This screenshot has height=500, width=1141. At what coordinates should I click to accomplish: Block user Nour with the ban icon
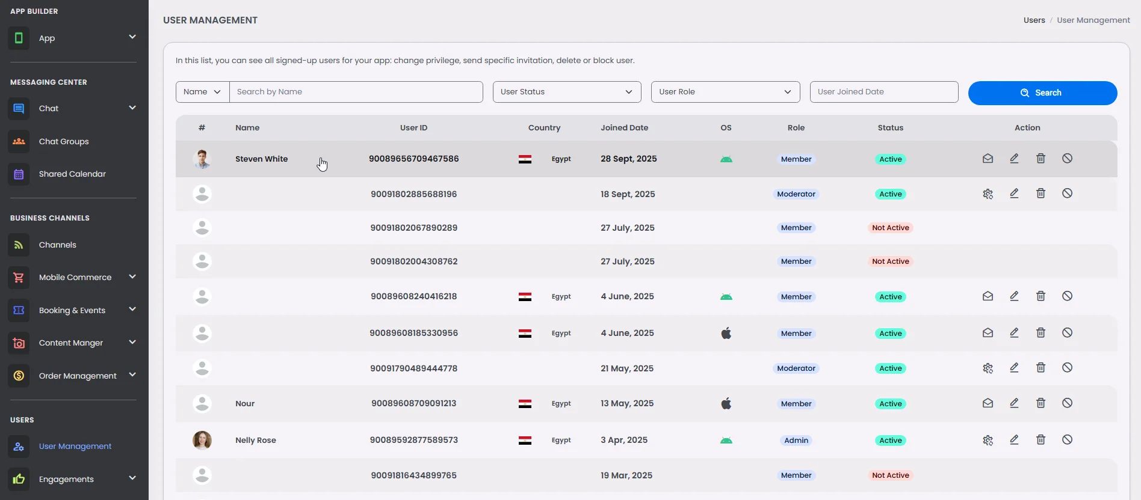click(x=1067, y=403)
